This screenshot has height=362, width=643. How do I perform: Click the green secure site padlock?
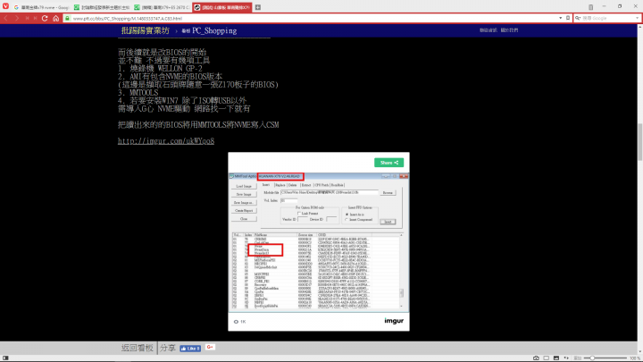(67, 19)
